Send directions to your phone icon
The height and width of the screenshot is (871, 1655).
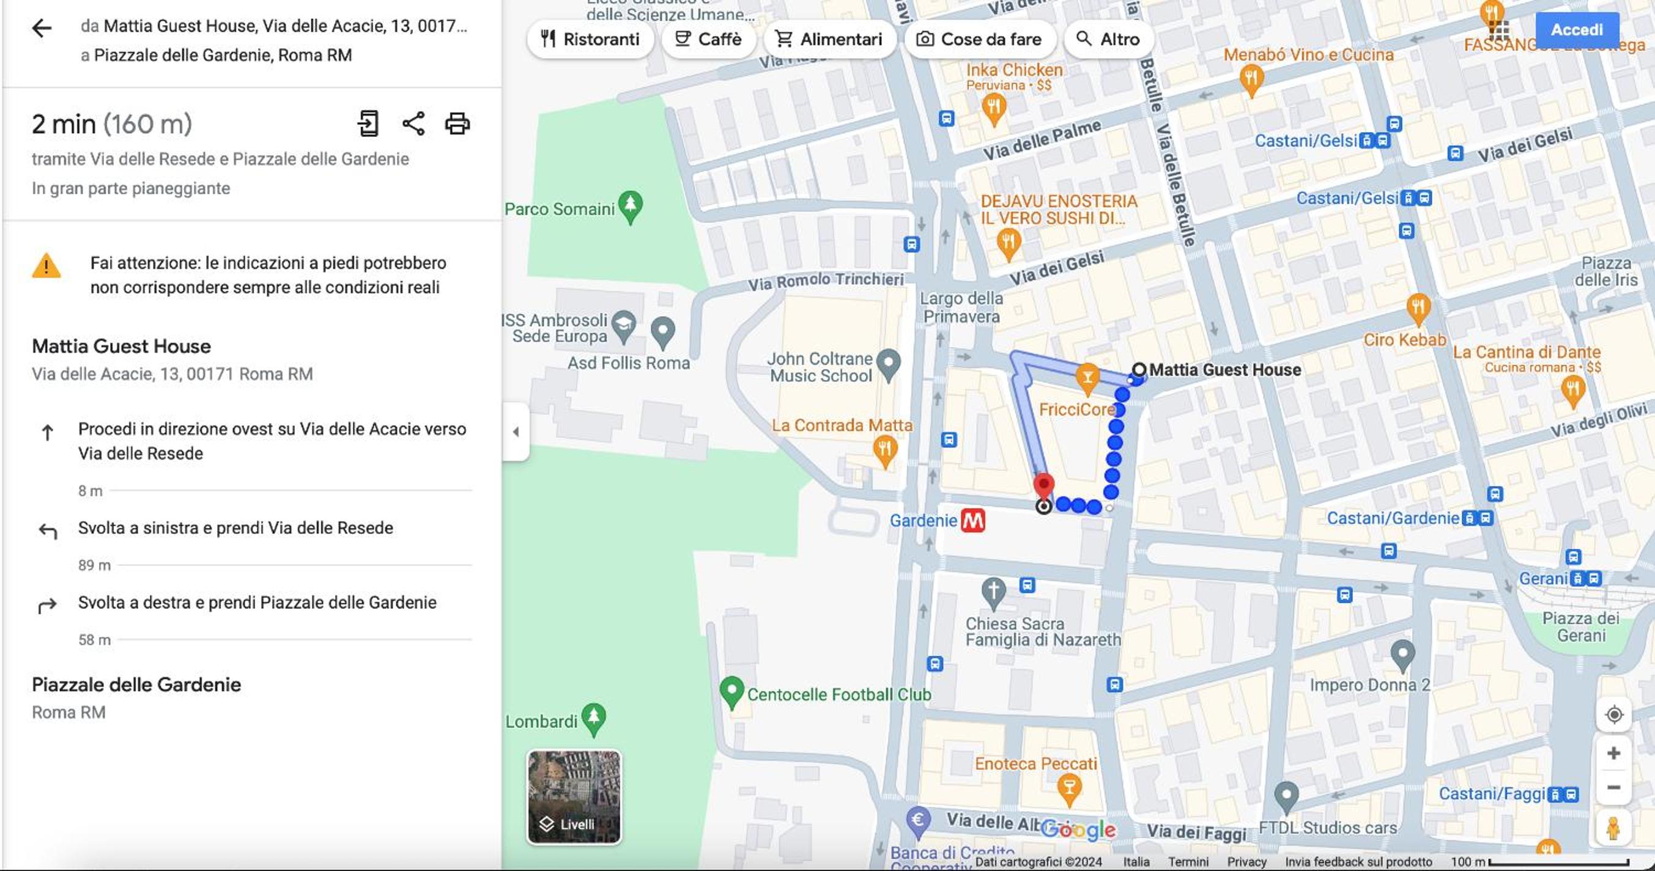point(368,123)
